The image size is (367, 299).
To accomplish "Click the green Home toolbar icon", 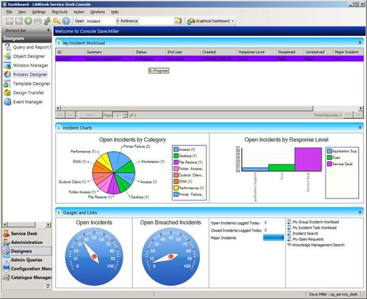I will click(x=29, y=21).
